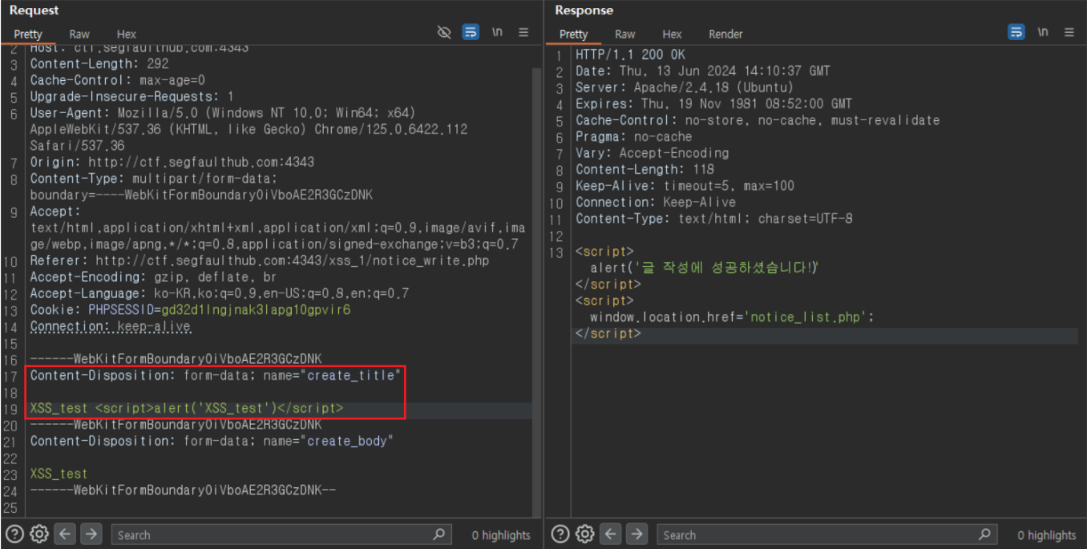Open Request panel hamburger options menu
This screenshot has height=549, width=1087.
(x=523, y=32)
